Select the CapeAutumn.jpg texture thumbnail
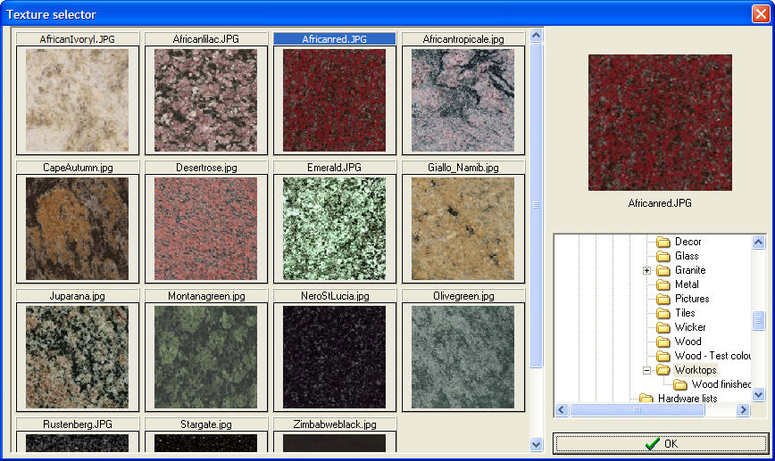 click(77, 228)
